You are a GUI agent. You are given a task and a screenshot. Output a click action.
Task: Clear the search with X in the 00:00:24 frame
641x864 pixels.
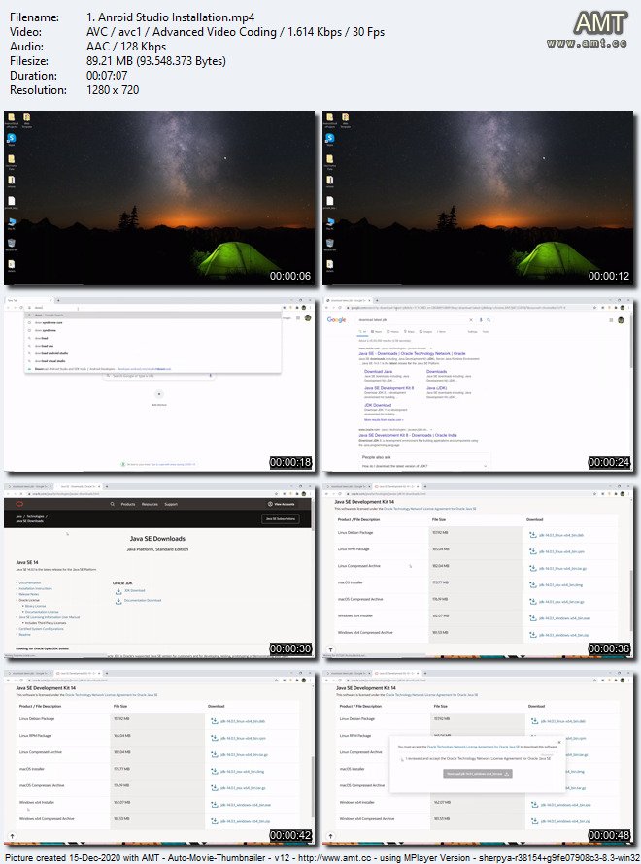471,319
